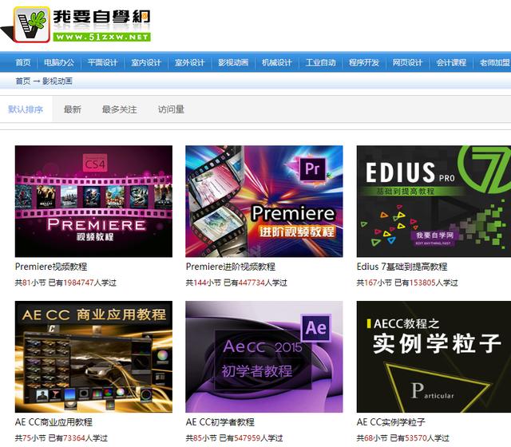Open the AE CC 商业应用教程 thumbnail

click(x=93, y=357)
